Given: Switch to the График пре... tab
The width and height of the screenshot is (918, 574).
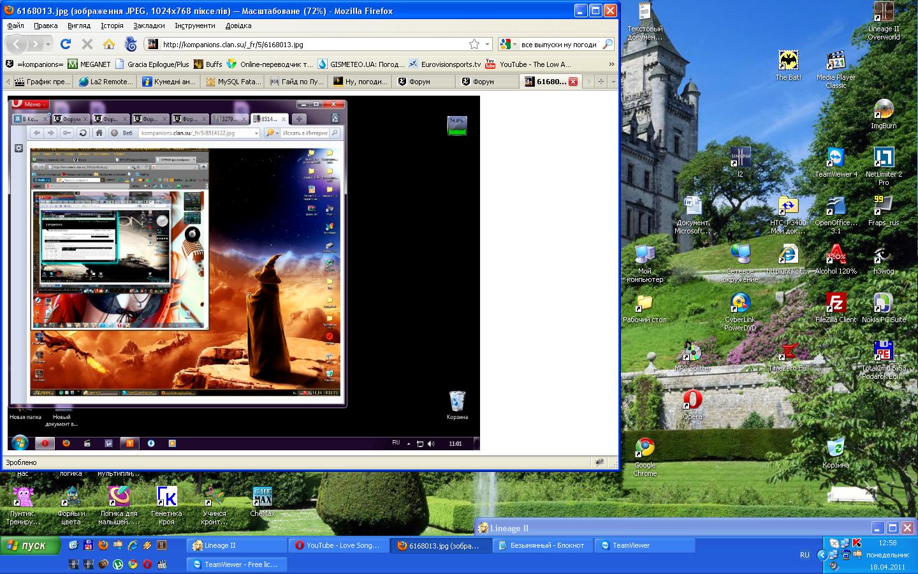Looking at the screenshot, I should pyautogui.click(x=43, y=82).
